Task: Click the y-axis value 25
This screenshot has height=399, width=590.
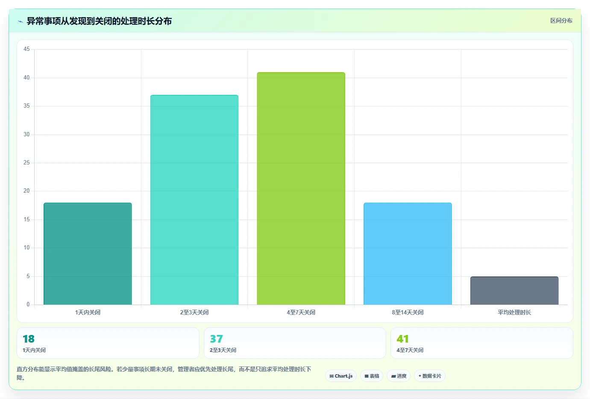Action: pyautogui.click(x=26, y=163)
